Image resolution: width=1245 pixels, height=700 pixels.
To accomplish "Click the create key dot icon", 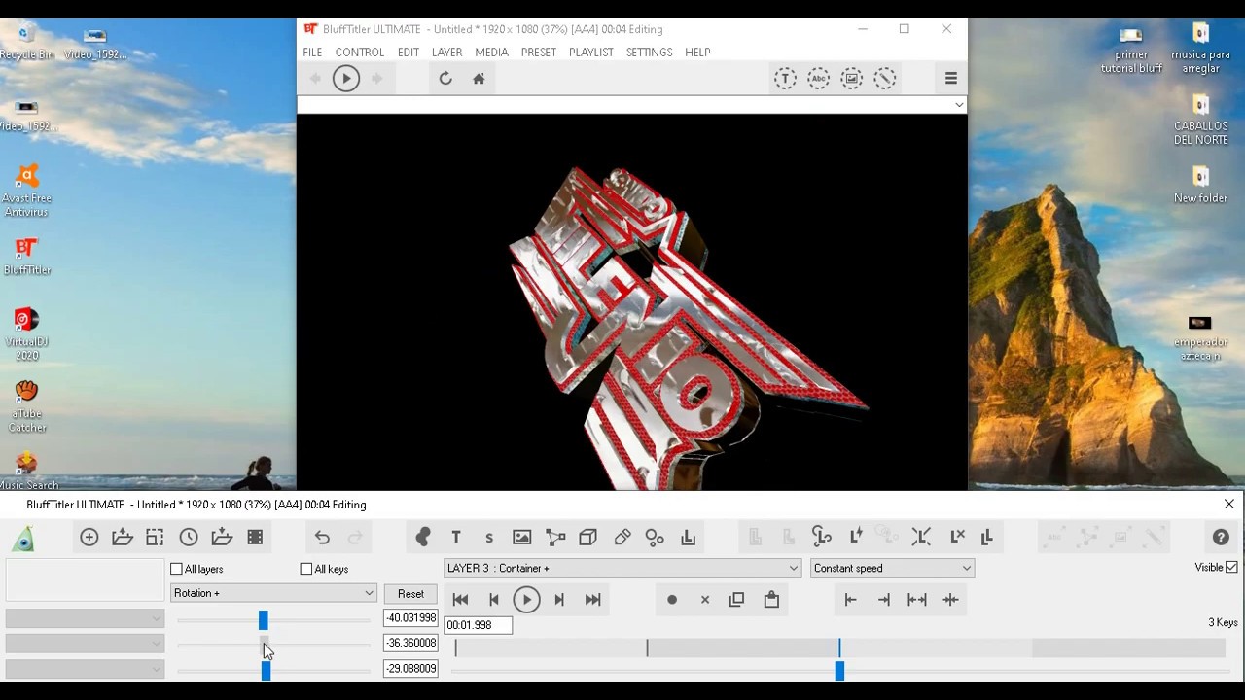I will (x=672, y=600).
